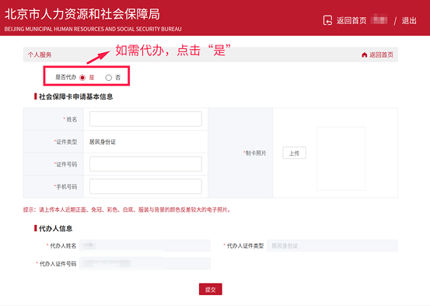The height and width of the screenshot is (306, 430).
Task: Select 是 radio for 是否代办
Action: 82,77
